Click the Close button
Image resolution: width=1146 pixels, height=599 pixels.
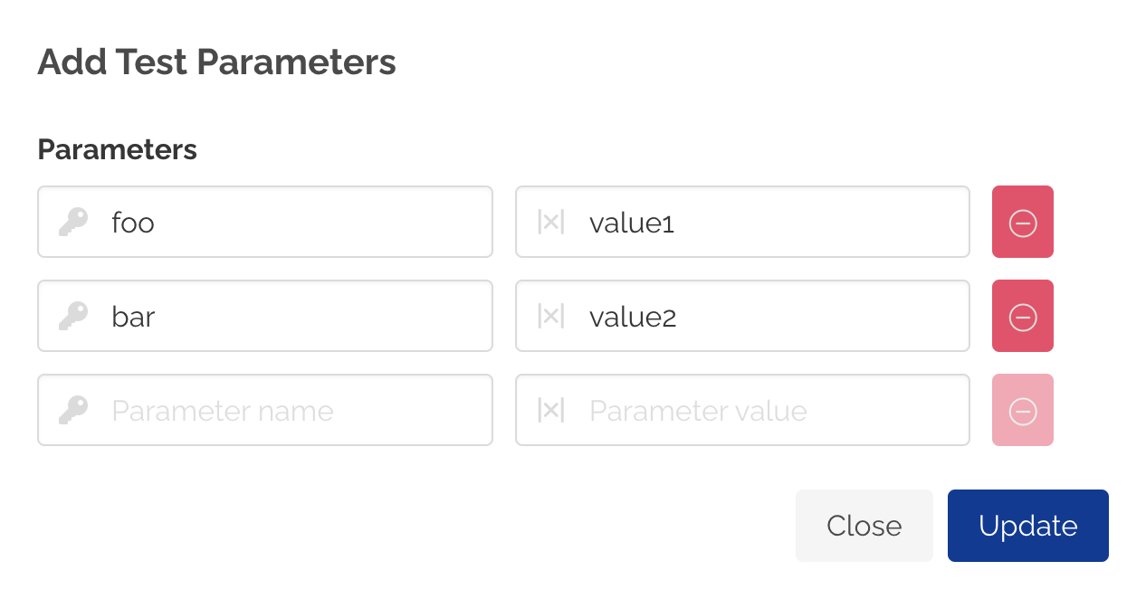864,525
